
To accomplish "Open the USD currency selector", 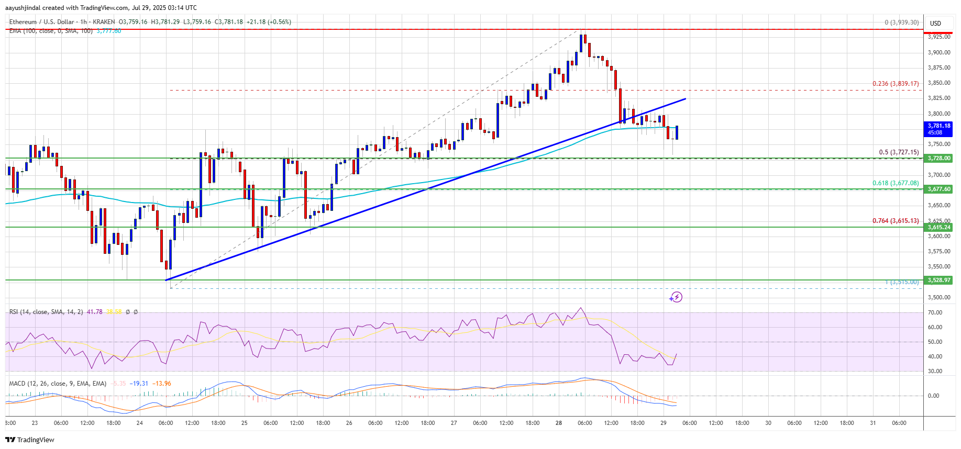I will click(935, 24).
